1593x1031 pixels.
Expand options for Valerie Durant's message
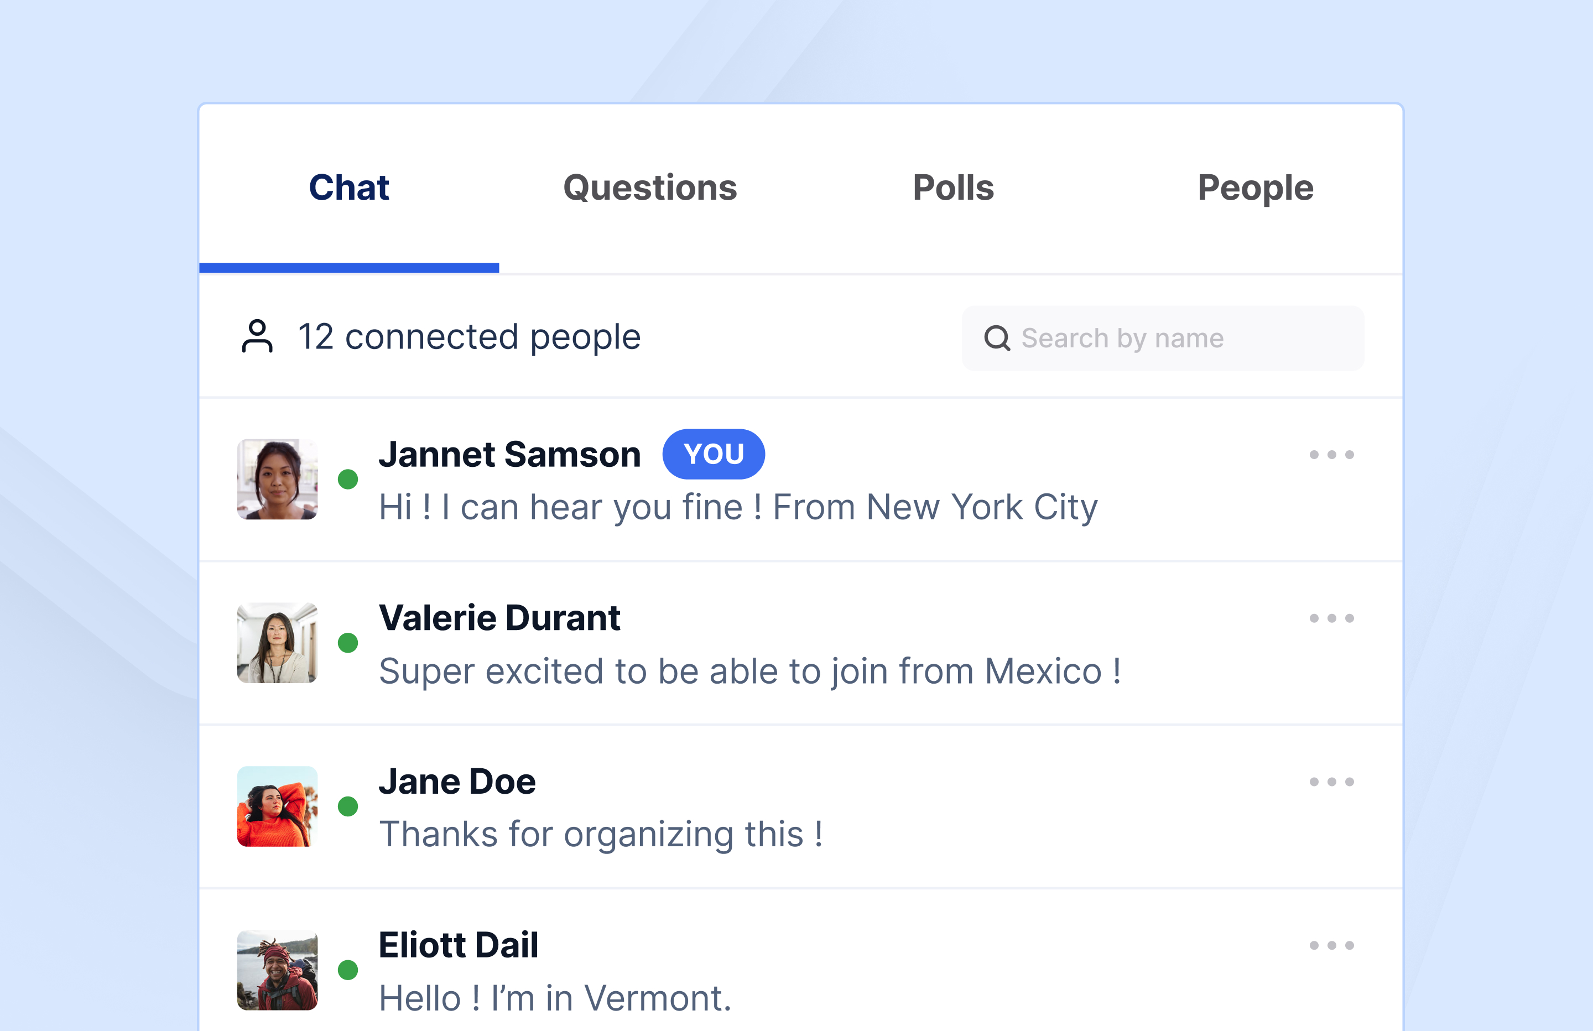[1331, 618]
